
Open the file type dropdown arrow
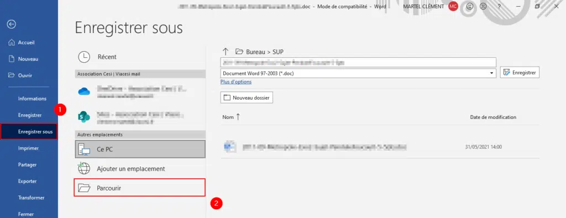point(491,73)
